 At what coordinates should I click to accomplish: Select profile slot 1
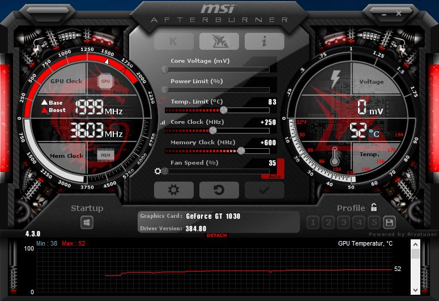point(313,223)
